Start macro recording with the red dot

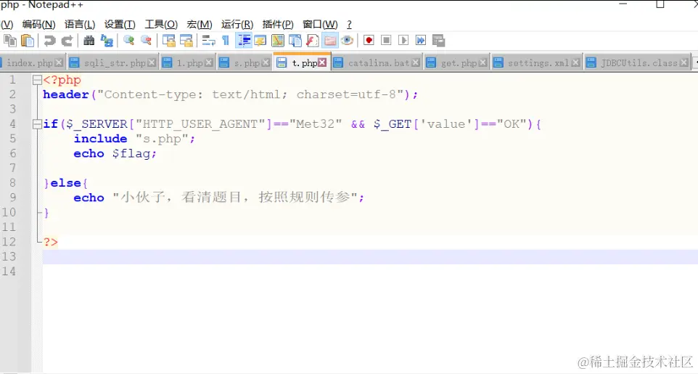point(369,41)
